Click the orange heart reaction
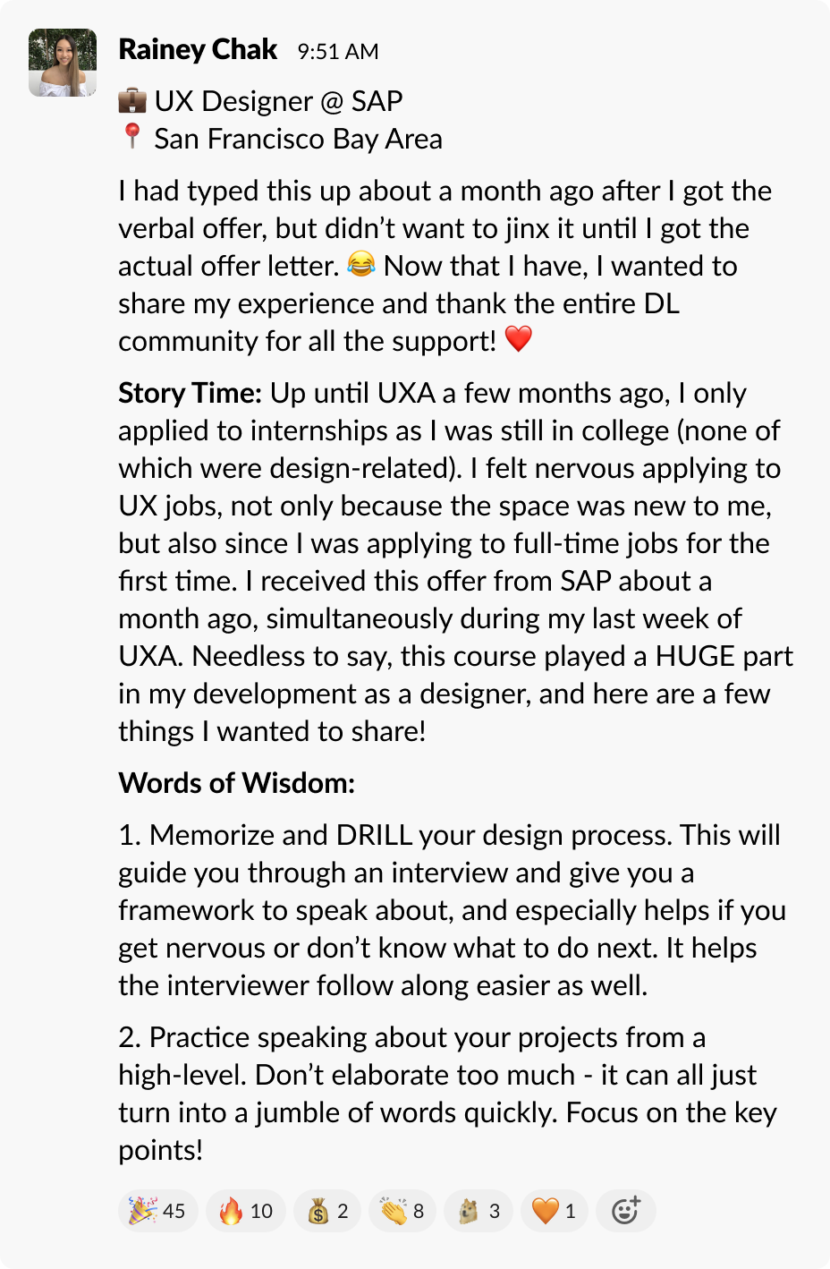Image resolution: width=830 pixels, height=1269 pixels. 555,1211
